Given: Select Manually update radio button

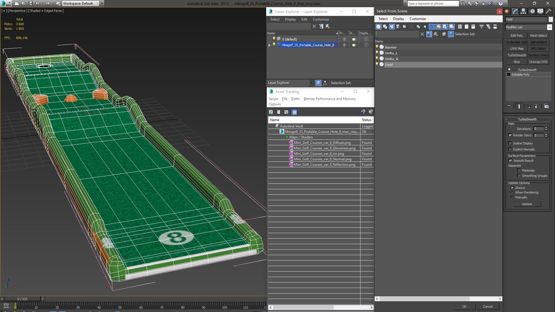Looking at the screenshot, I should (512, 197).
